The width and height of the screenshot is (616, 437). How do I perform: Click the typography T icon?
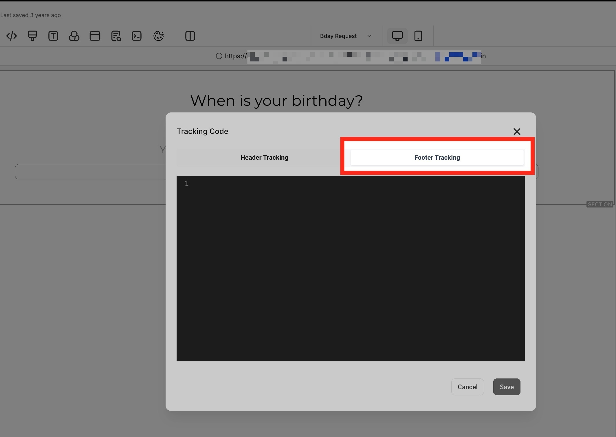tap(53, 36)
